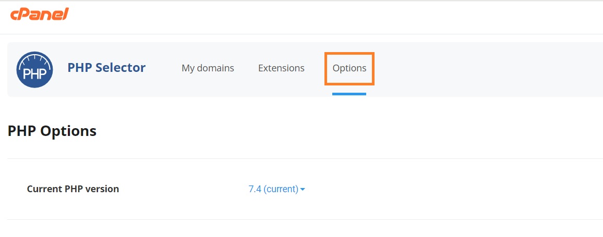Click the PHP Options page heading
603x237 pixels.
(x=52, y=131)
